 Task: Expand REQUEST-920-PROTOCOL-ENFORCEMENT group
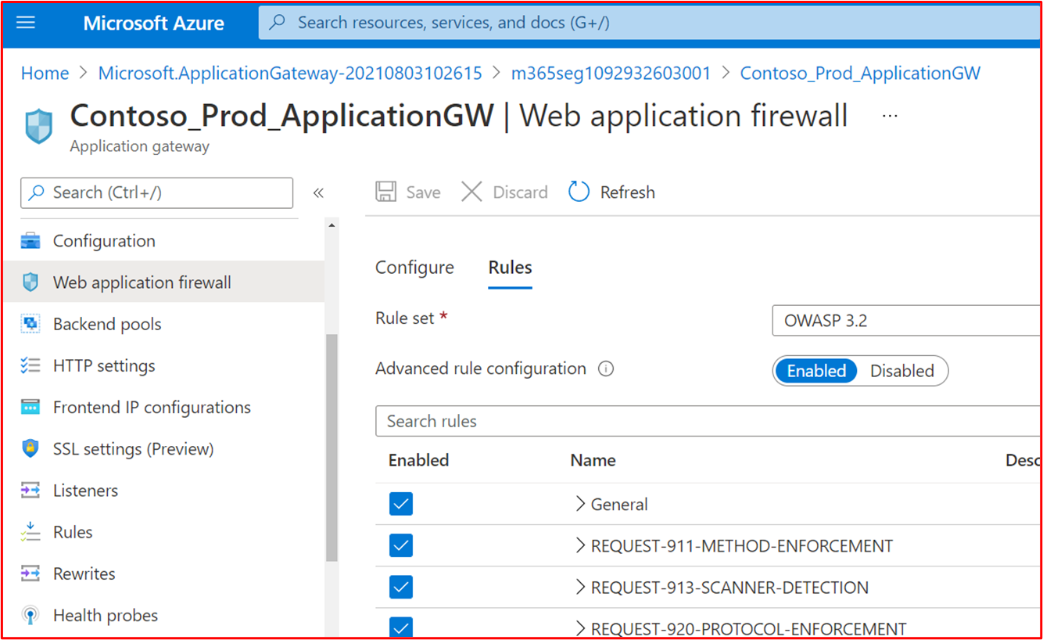[x=580, y=628]
